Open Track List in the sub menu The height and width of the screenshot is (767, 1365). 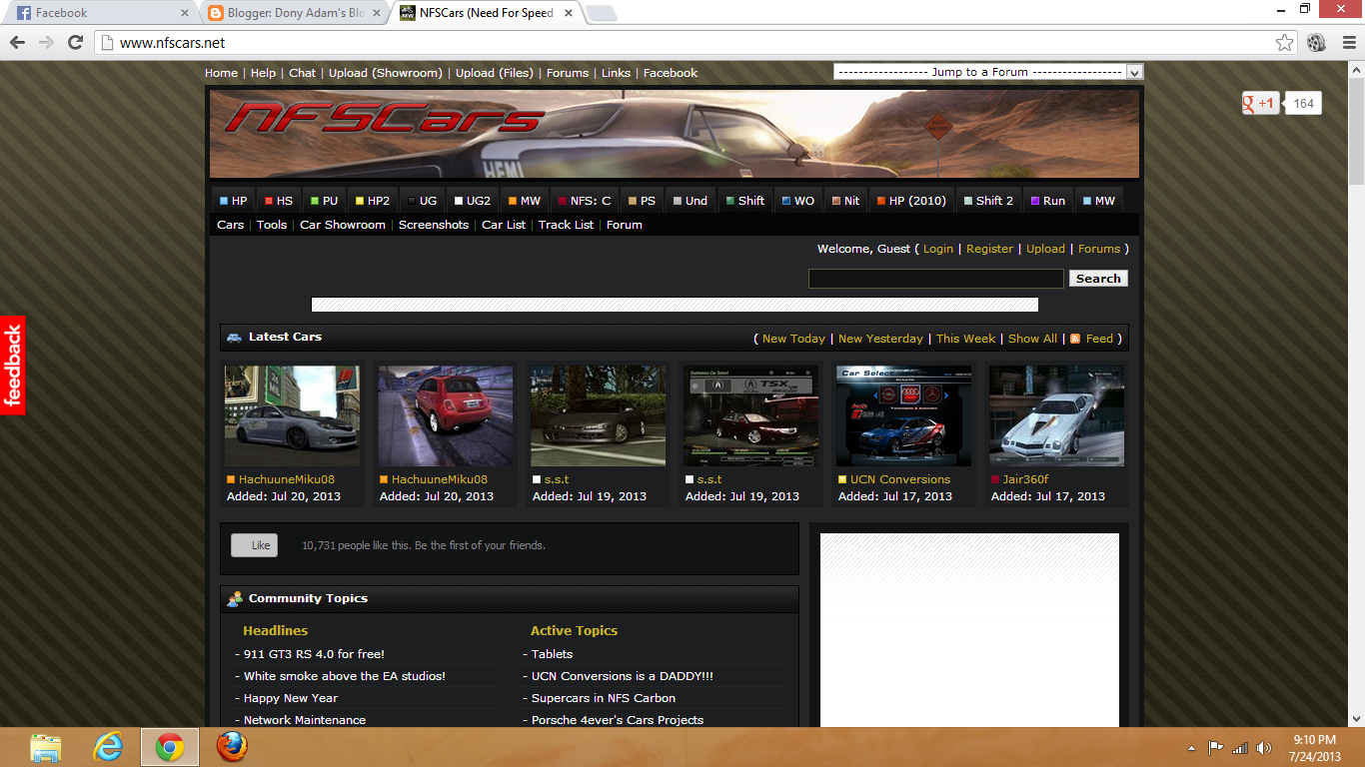pyautogui.click(x=566, y=225)
